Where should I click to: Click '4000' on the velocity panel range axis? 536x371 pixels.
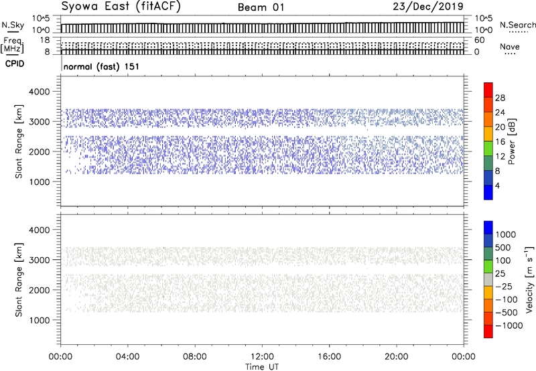[x=40, y=230]
